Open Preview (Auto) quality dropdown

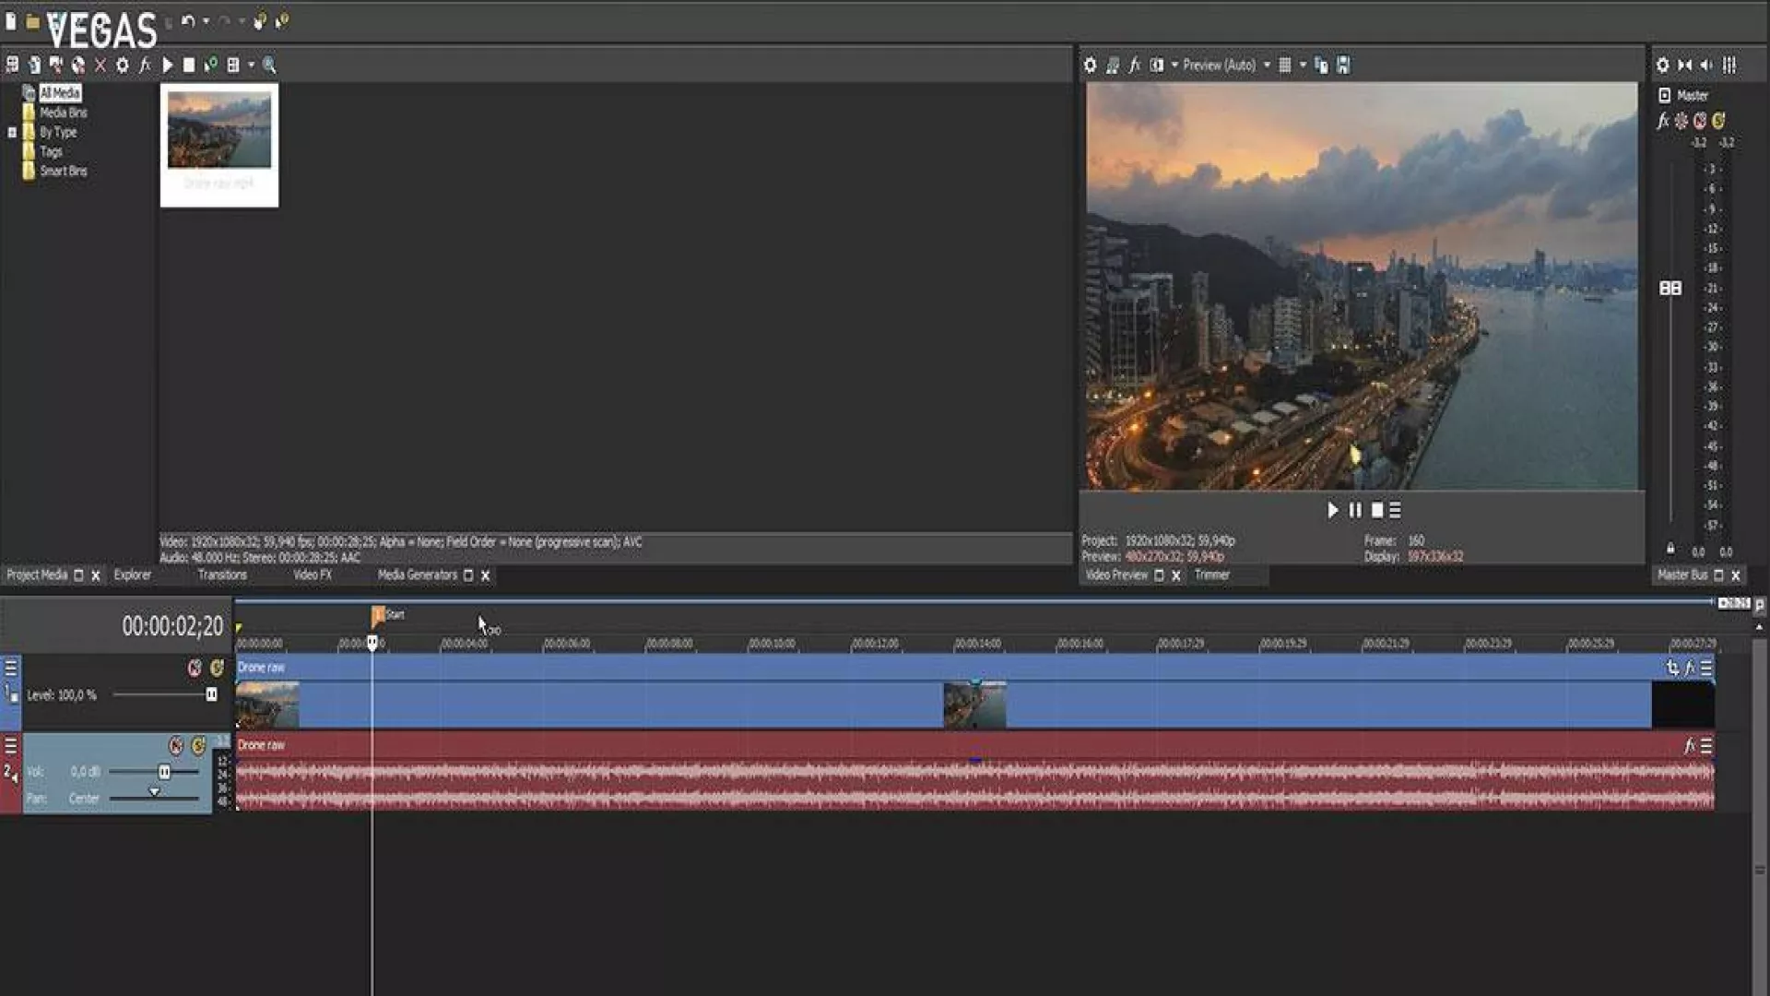tap(1267, 65)
